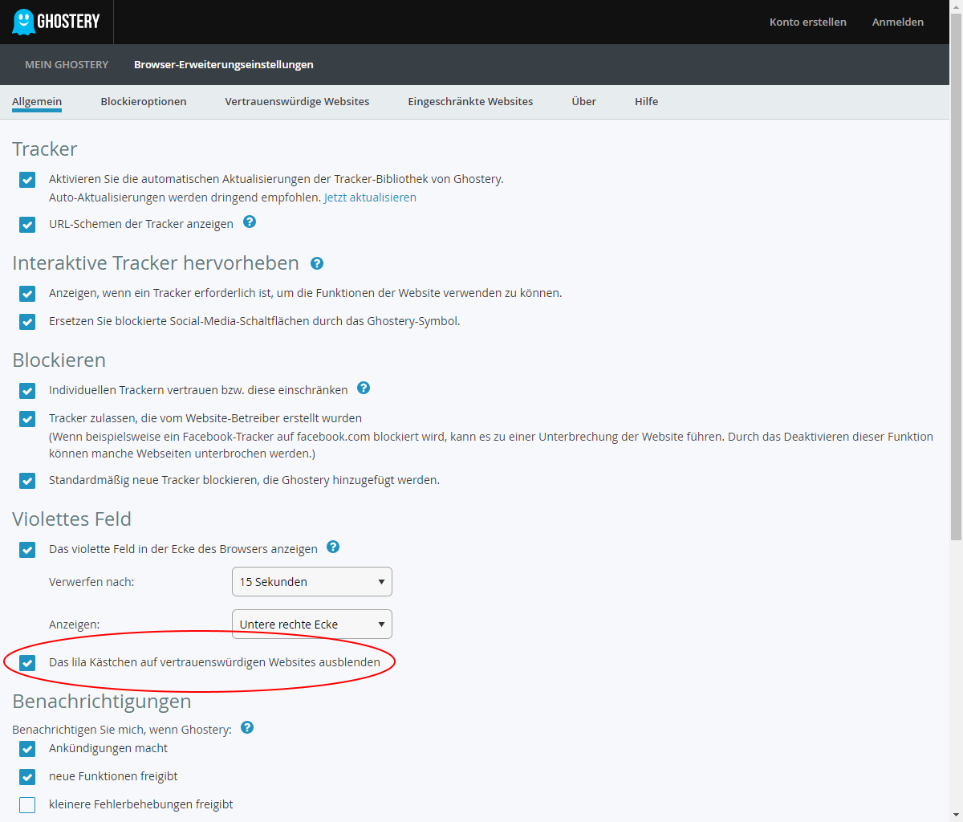Select Browser-Erweiterungseinstellungen in header
This screenshot has height=822, width=963.
click(224, 65)
